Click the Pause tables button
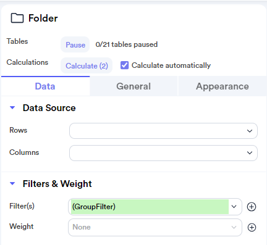The height and width of the screenshot is (245, 267). click(x=75, y=44)
